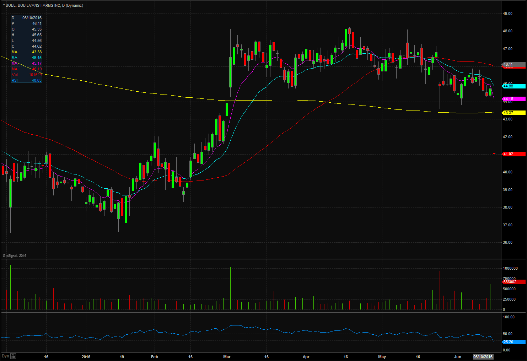Click the low value 44.56 in data window

point(37,41)
